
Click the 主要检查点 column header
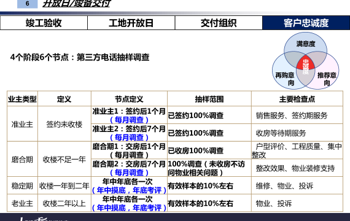click(x=297, y=99)
